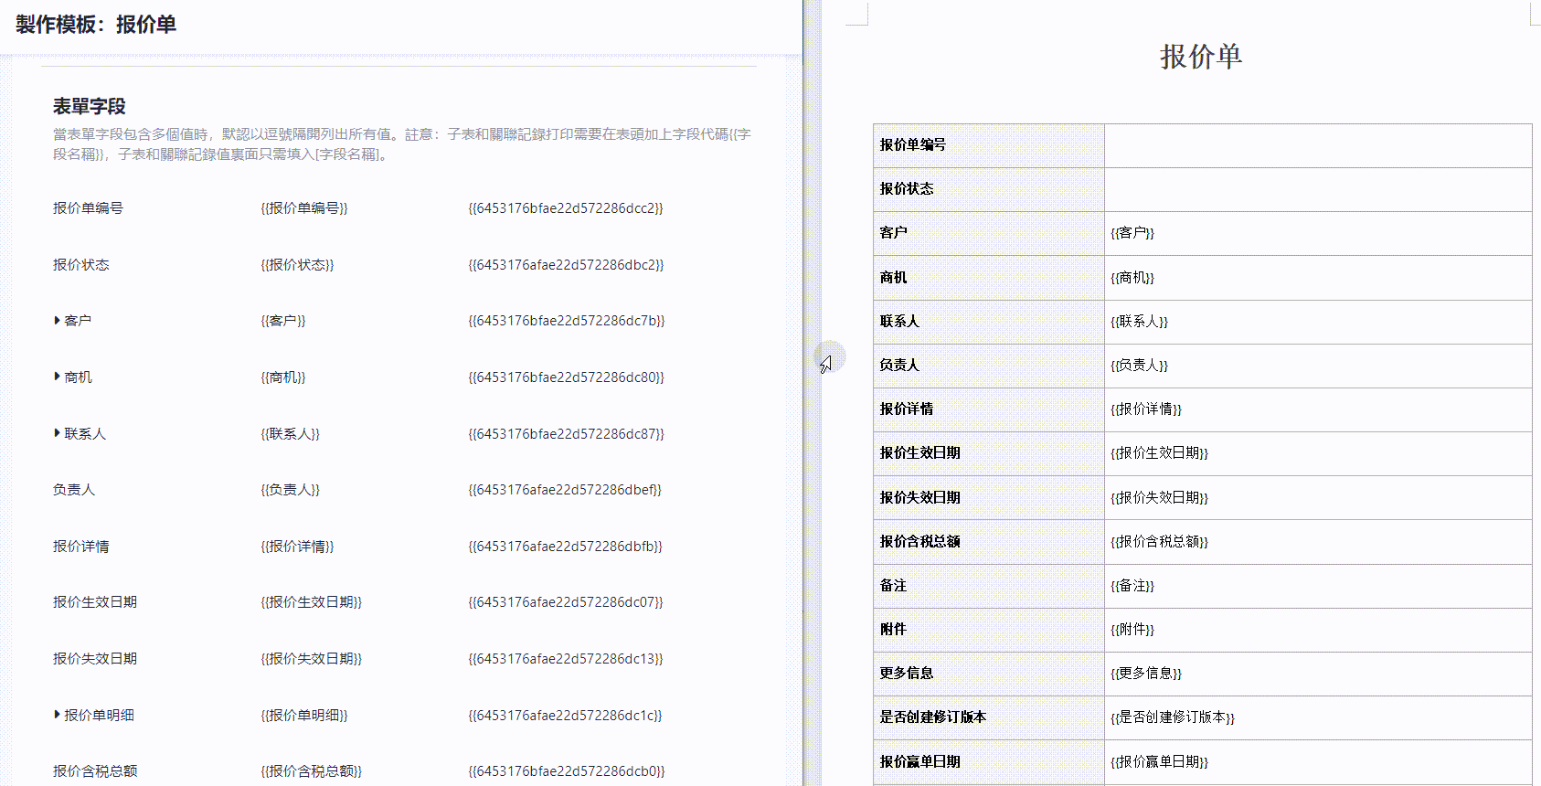The image size is (1541, 786).
Task: Click the 商机 label cell in the document table
Action: click(989, 278)
